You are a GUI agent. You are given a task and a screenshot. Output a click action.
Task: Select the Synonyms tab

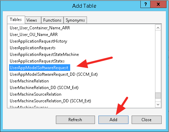coord(75,20)
